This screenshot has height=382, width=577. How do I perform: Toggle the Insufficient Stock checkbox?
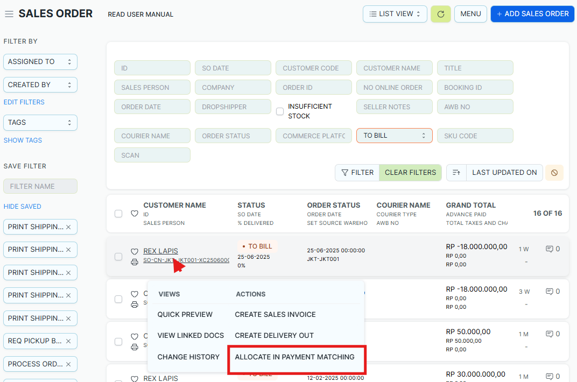[x=280, y=111]
